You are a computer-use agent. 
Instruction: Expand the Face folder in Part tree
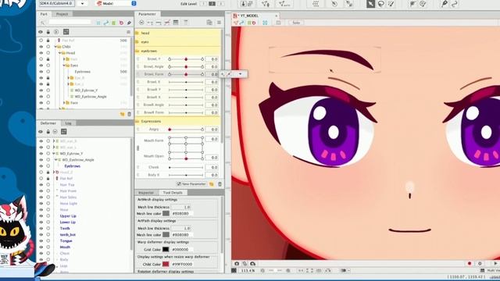[x=64, y=103]
